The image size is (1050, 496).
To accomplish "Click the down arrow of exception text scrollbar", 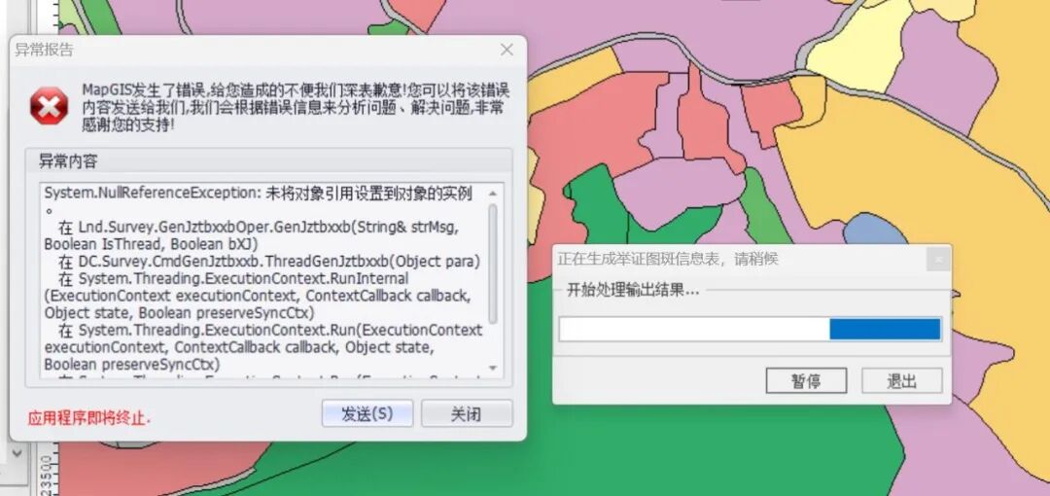I will (493, 368).
